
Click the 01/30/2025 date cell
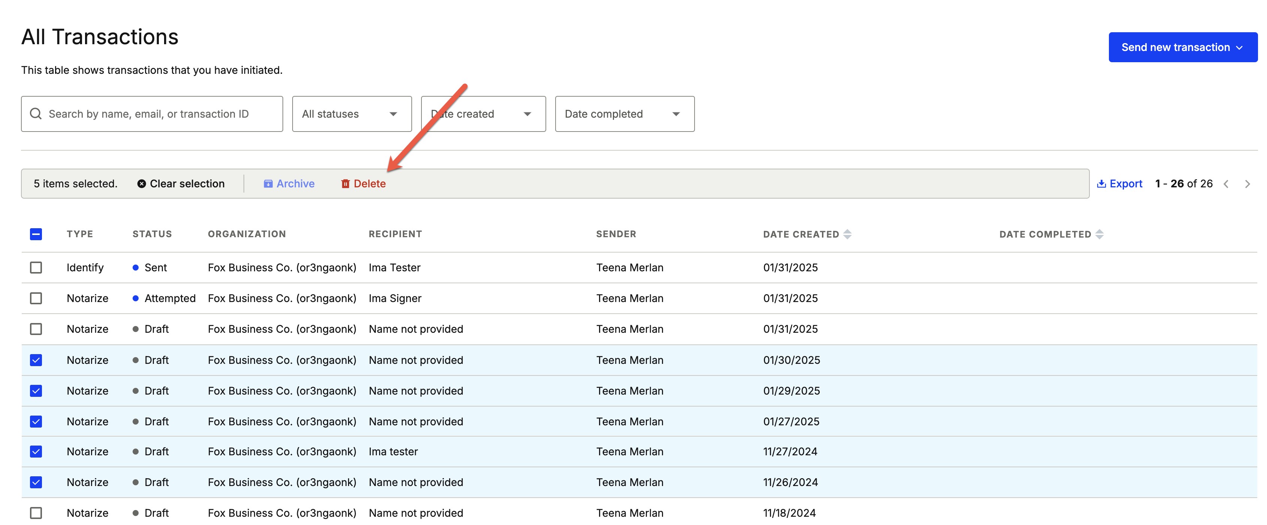791,360
